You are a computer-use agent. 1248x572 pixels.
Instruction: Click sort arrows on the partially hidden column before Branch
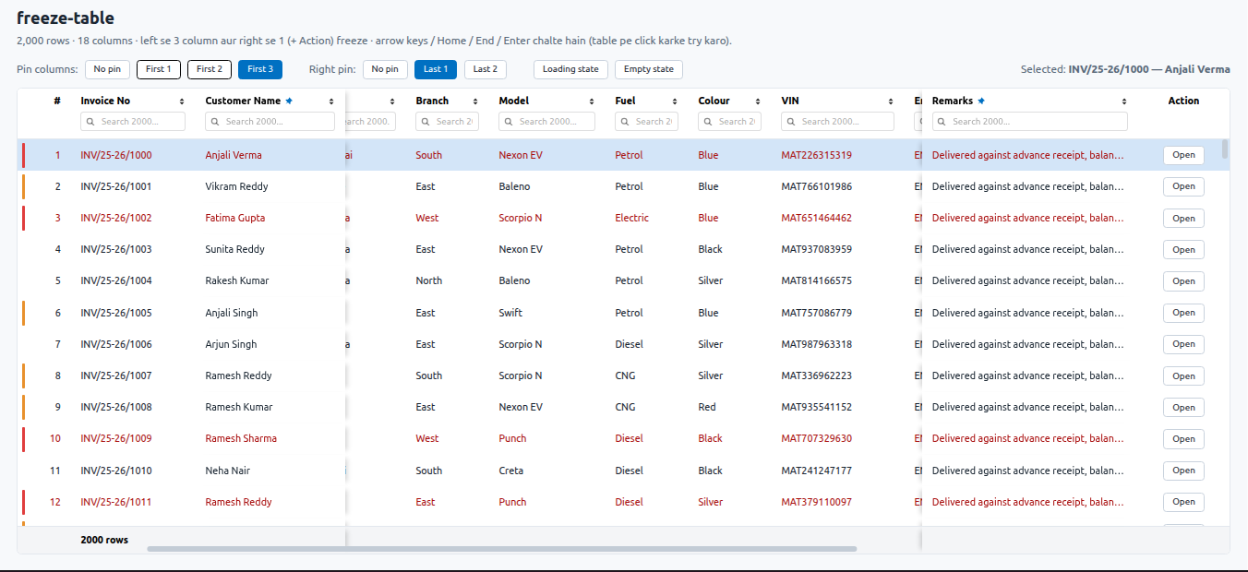pos(392,101)
